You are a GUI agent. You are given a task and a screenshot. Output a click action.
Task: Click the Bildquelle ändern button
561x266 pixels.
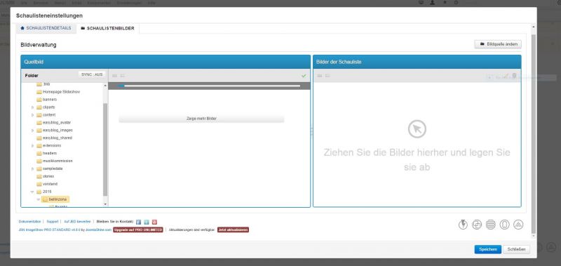click(x=498, y=44)
